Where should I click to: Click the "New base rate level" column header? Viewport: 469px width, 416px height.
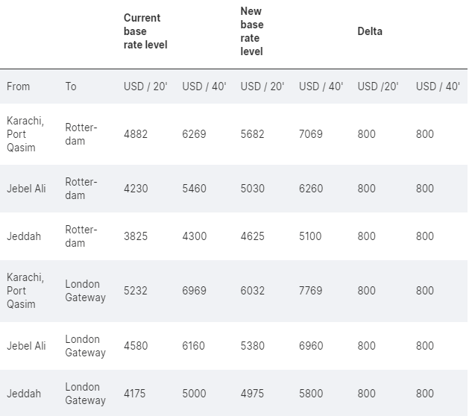(252, 31)
